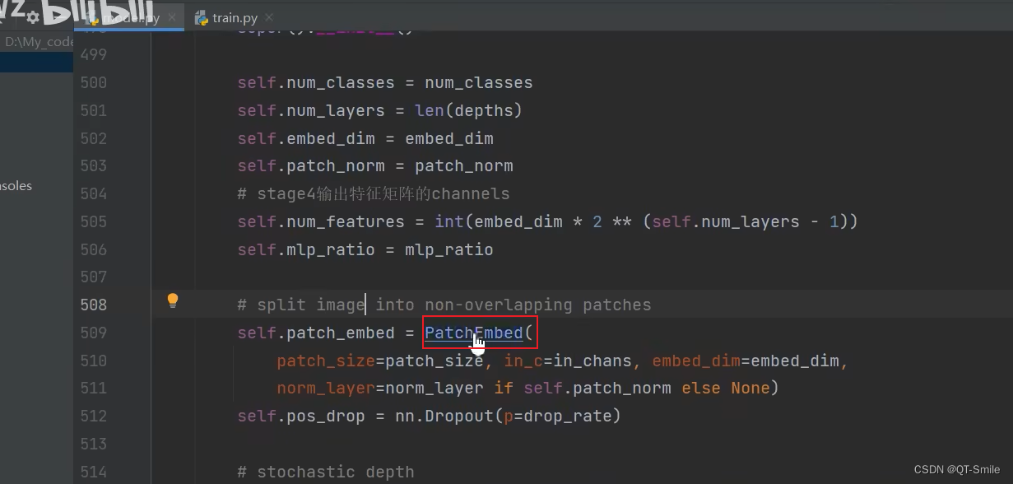Screen dimensions: 1013x484
Task: Click the stage4 channels comment
Action: [x=374, y=193]
